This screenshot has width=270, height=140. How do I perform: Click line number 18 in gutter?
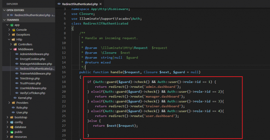click(64, 82)
